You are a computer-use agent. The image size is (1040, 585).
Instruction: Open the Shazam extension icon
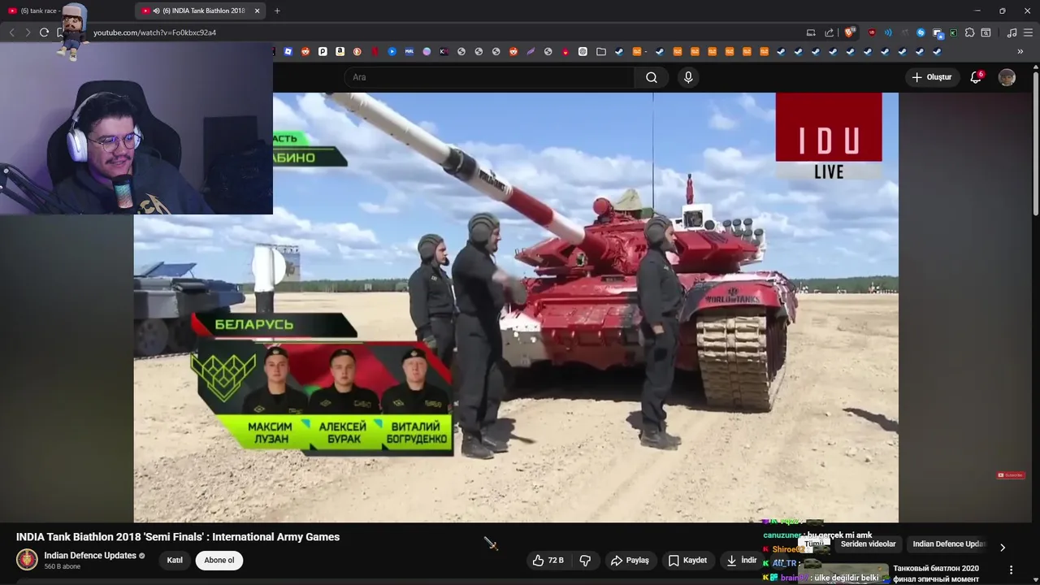click(x=921, y=32)
